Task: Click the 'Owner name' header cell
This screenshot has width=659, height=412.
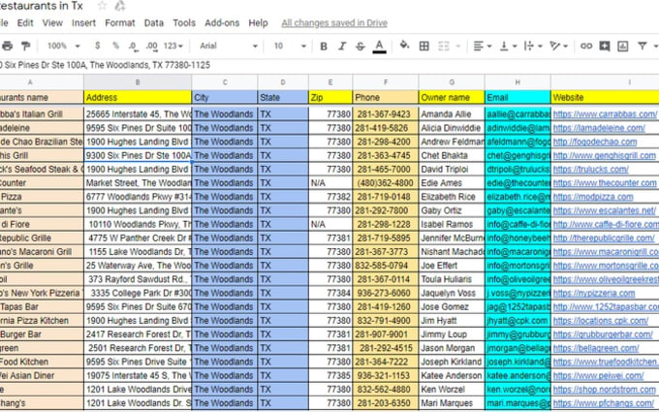Action: coord(452,97)
